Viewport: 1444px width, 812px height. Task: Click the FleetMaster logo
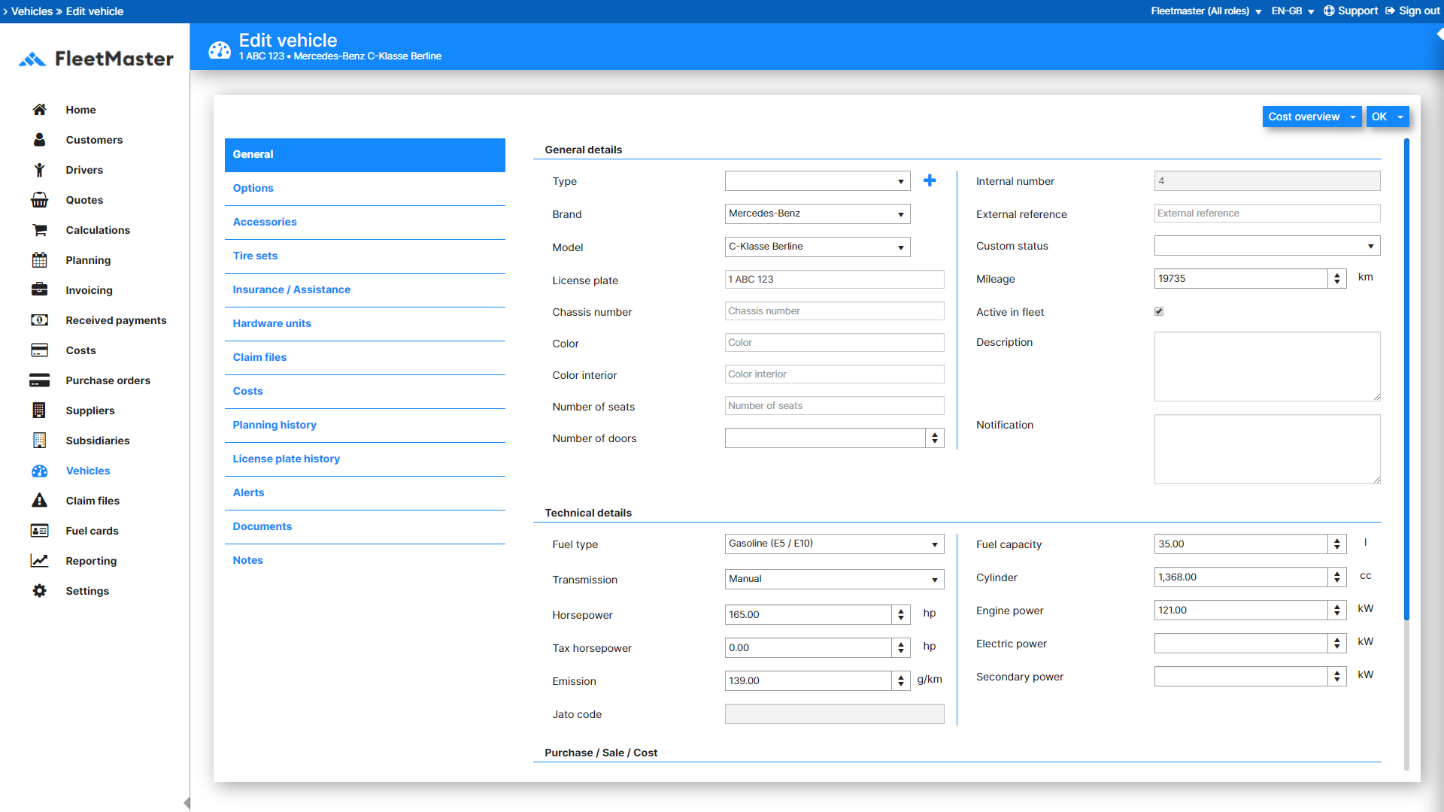pos(96,59)
